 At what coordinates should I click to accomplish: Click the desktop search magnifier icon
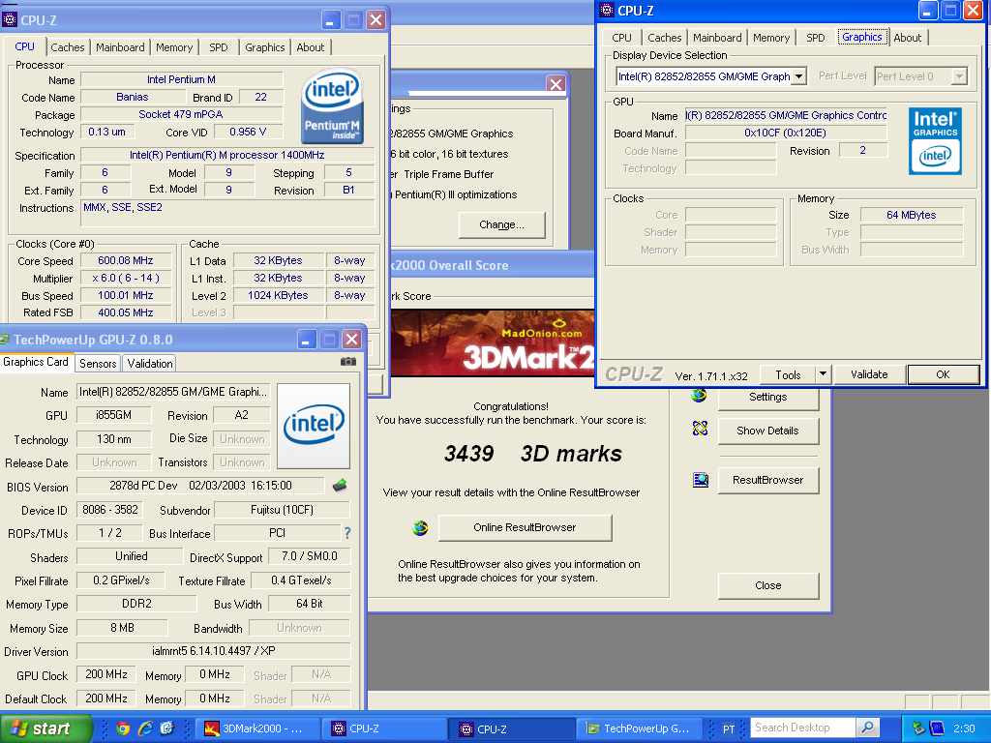pyautogui.click(x=868, y=728)
